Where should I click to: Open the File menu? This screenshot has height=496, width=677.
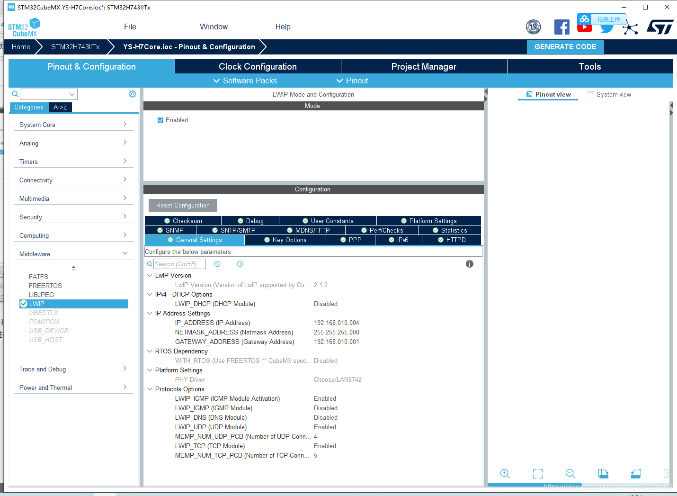click(130, 27)
